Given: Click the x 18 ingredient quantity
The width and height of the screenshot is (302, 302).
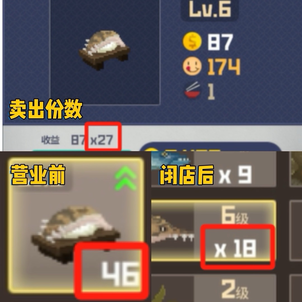Looking at the screenshot, I should coord(235,249).
